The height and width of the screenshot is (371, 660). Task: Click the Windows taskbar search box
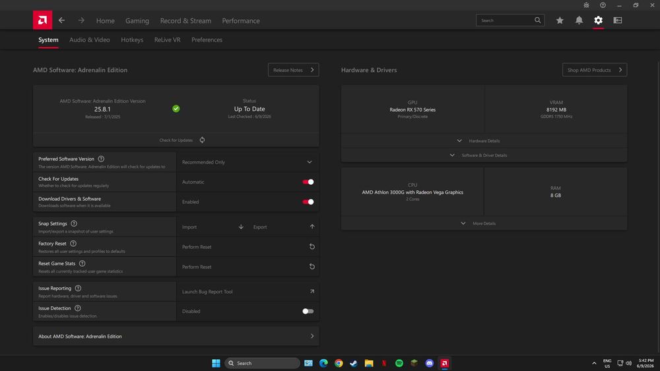tap(262, 363)
